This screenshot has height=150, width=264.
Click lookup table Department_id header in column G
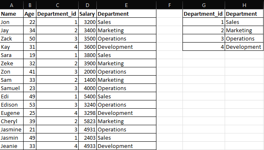pyautogui.click(x=204, y=14)
